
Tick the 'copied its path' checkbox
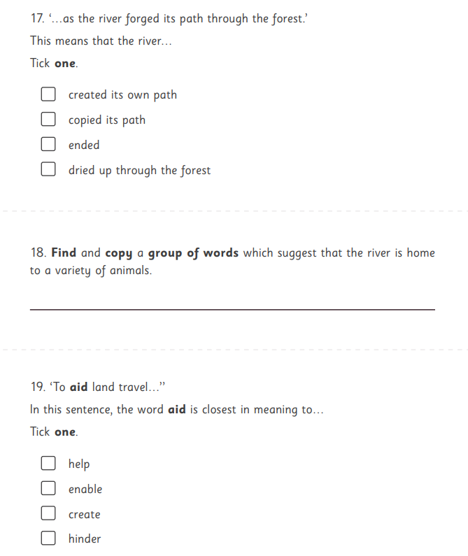tap(48, 119)
